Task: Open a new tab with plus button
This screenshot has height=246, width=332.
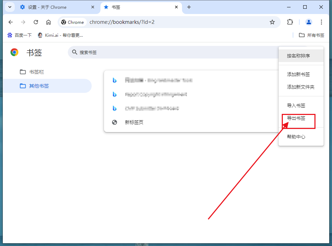Action: [189, 7]
